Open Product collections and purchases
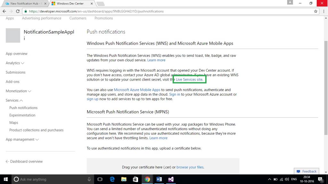The height and width of the screenshot is (184, 328). [x=37, y=130]
